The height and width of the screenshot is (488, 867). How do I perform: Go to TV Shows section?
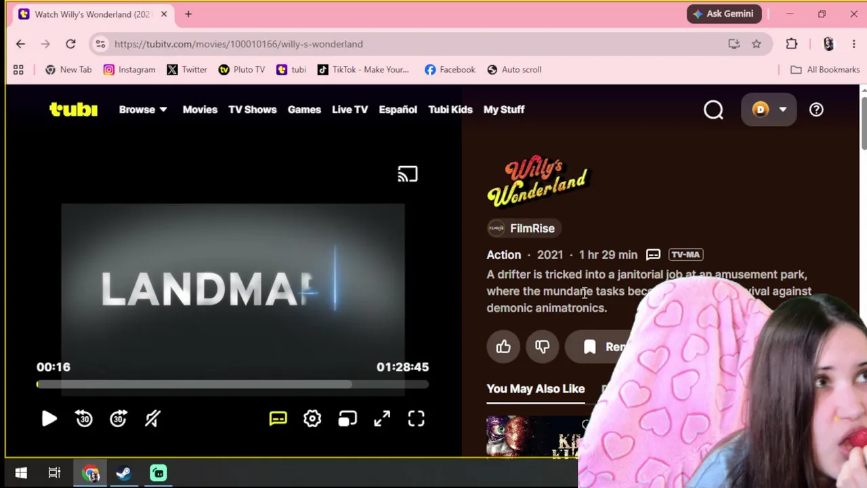click(x=253, y=109)
